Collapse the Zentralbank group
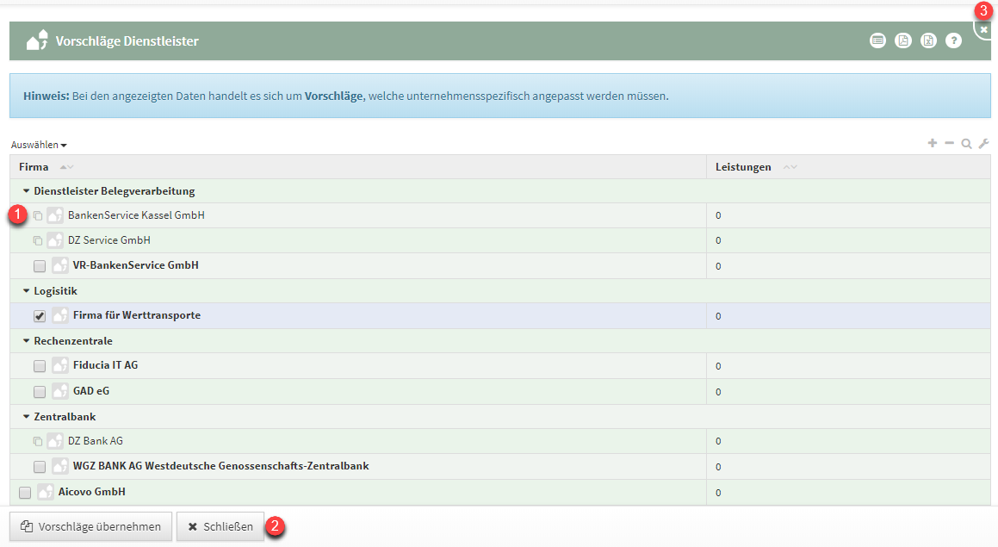The height and width of the screenshot is (547, 998). [x=27, y=417]
